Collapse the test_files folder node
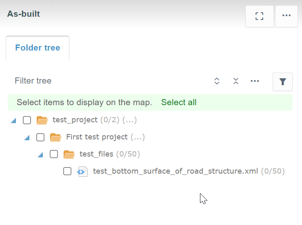Screen dimensions: 302x225 40,154
